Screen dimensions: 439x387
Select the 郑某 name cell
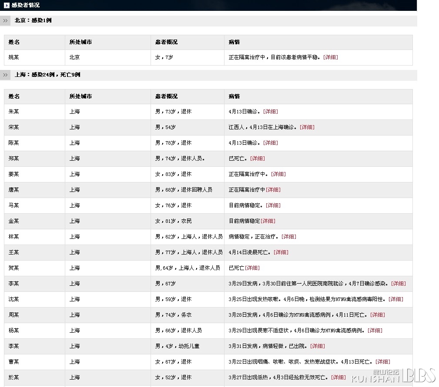click(35, 159)
